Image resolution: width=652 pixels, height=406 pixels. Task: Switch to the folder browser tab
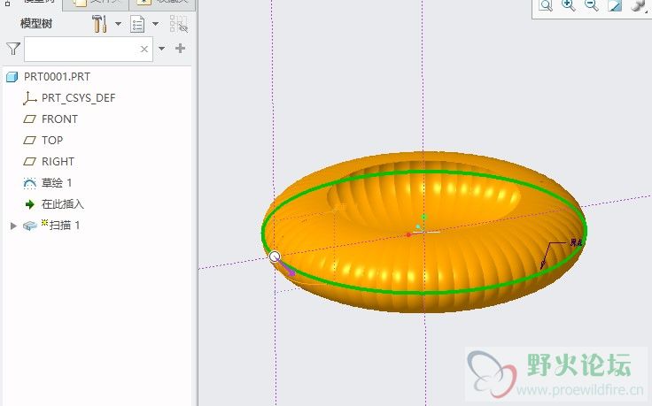click(x=96, y=2)
